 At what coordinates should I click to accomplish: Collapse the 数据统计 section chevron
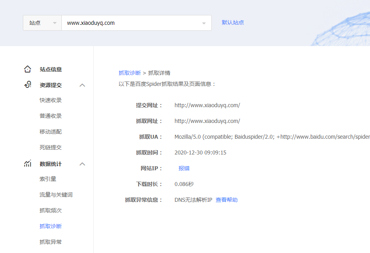point(82,164)
